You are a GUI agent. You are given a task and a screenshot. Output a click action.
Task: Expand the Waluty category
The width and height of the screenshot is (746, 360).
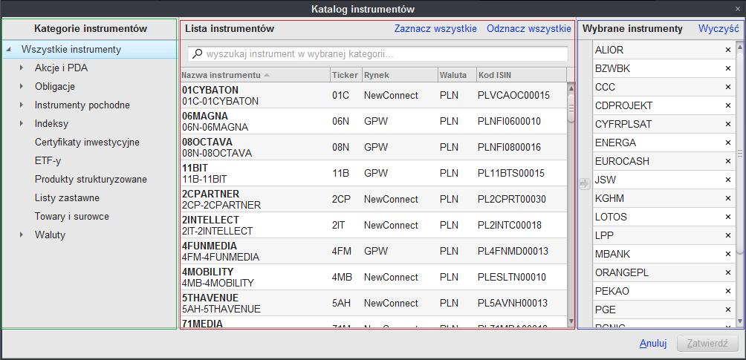click(x=22, y=235)
